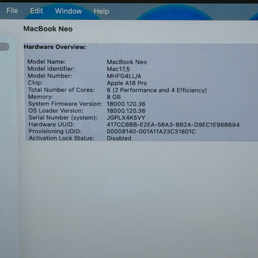The height and width of the screenshot is (258, 258).
Task: Open the Help menu
Action: 101,11
